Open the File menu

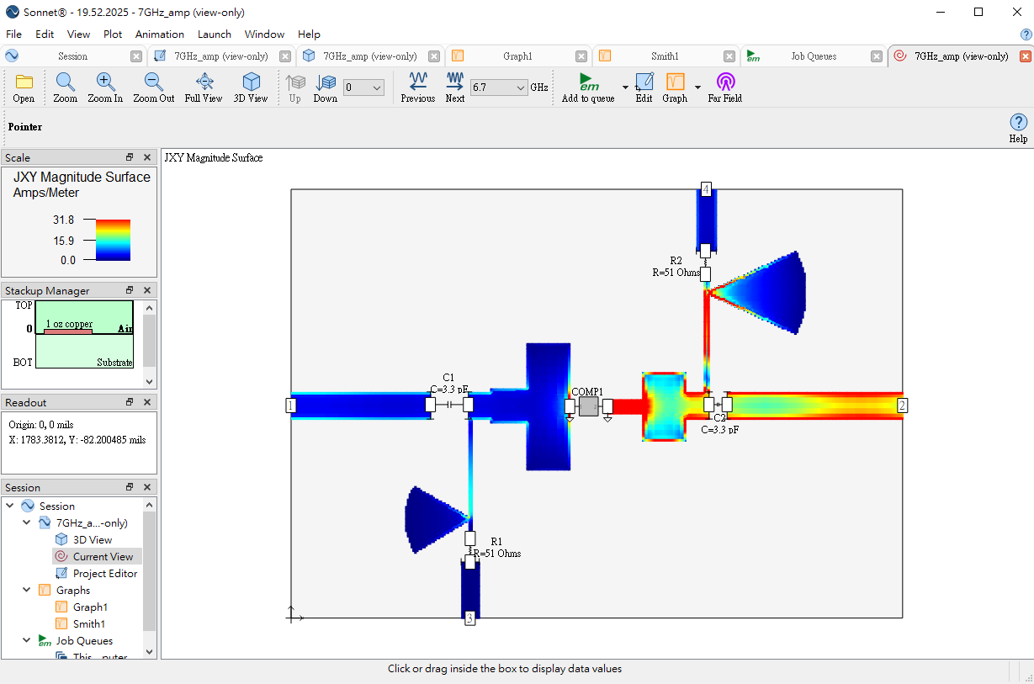coord(13,34)
